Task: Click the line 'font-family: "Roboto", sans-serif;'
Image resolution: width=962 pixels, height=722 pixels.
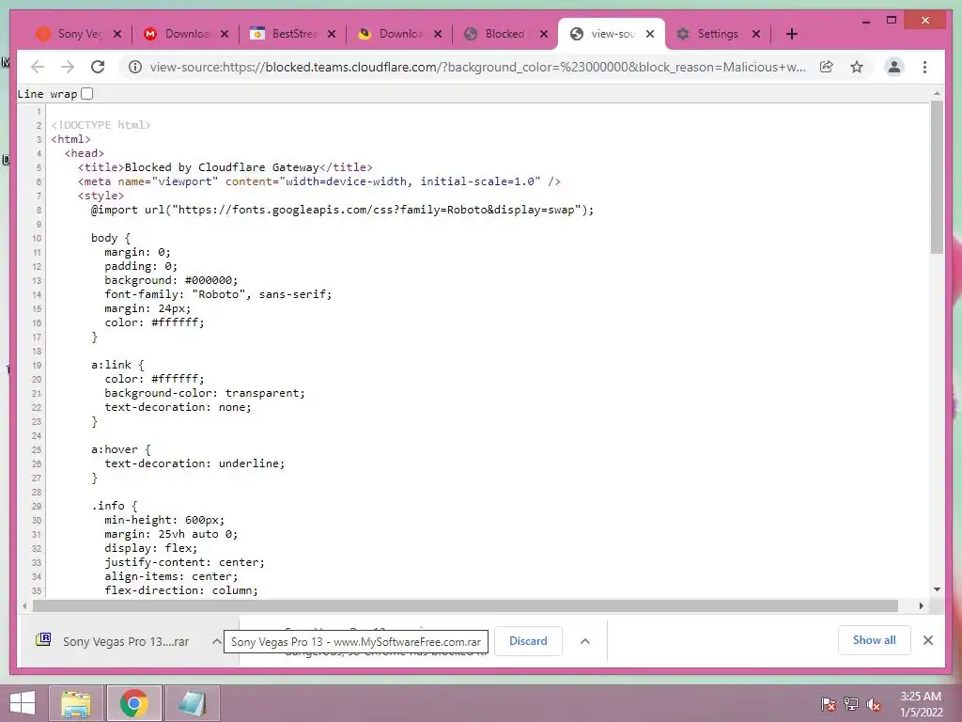Action: click(x=218, y=294)
